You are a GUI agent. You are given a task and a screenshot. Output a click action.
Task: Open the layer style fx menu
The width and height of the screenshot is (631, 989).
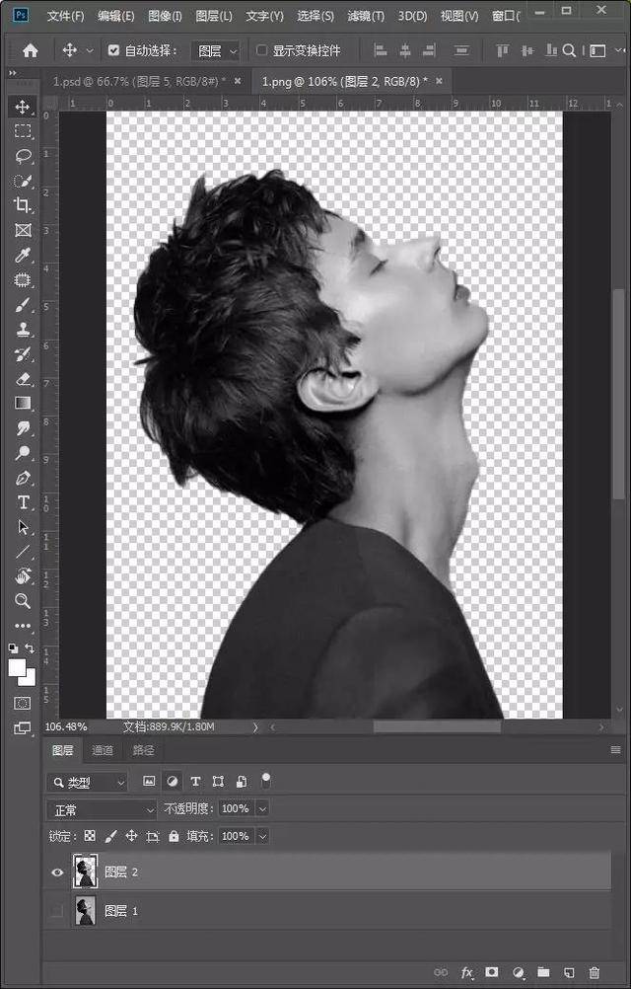point(467,972)
